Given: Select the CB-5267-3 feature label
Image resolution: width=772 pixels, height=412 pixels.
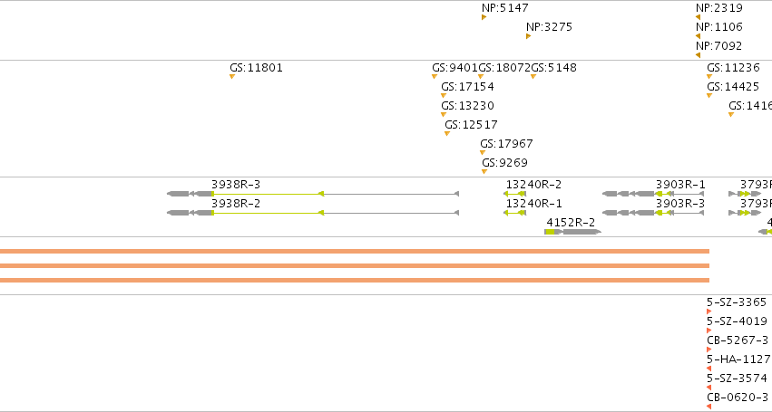Looking at the screenshot, I should click(x=738, y=340).
